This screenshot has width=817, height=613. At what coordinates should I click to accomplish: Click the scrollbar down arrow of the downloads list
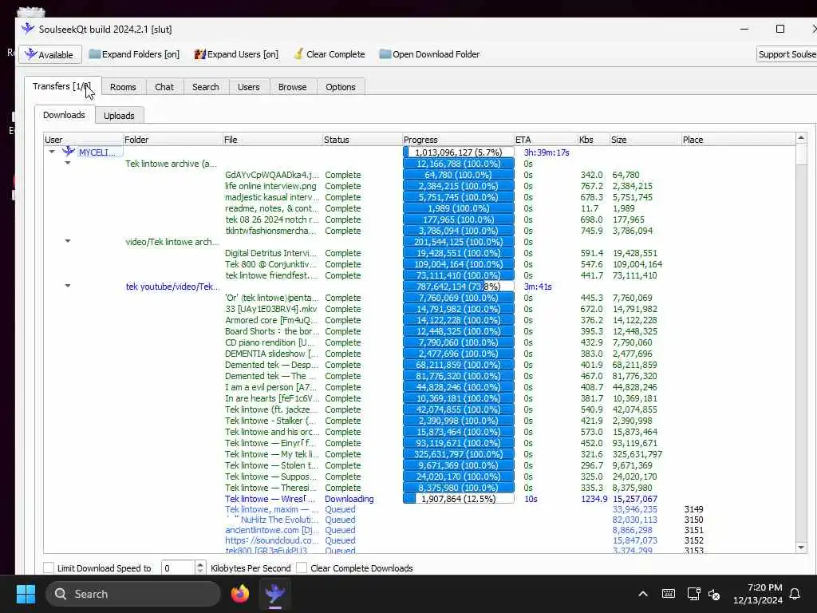pos(801,548)
